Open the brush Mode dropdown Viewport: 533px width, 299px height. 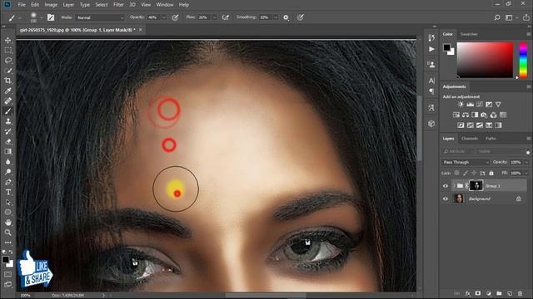pyautogui.click(x=100, y=17)
